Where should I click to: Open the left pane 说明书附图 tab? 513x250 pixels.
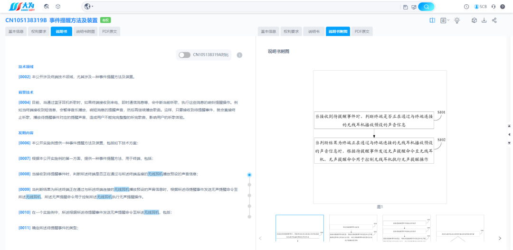(85, 32)
